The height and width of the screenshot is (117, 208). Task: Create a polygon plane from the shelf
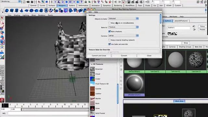(x=26, y=10)
